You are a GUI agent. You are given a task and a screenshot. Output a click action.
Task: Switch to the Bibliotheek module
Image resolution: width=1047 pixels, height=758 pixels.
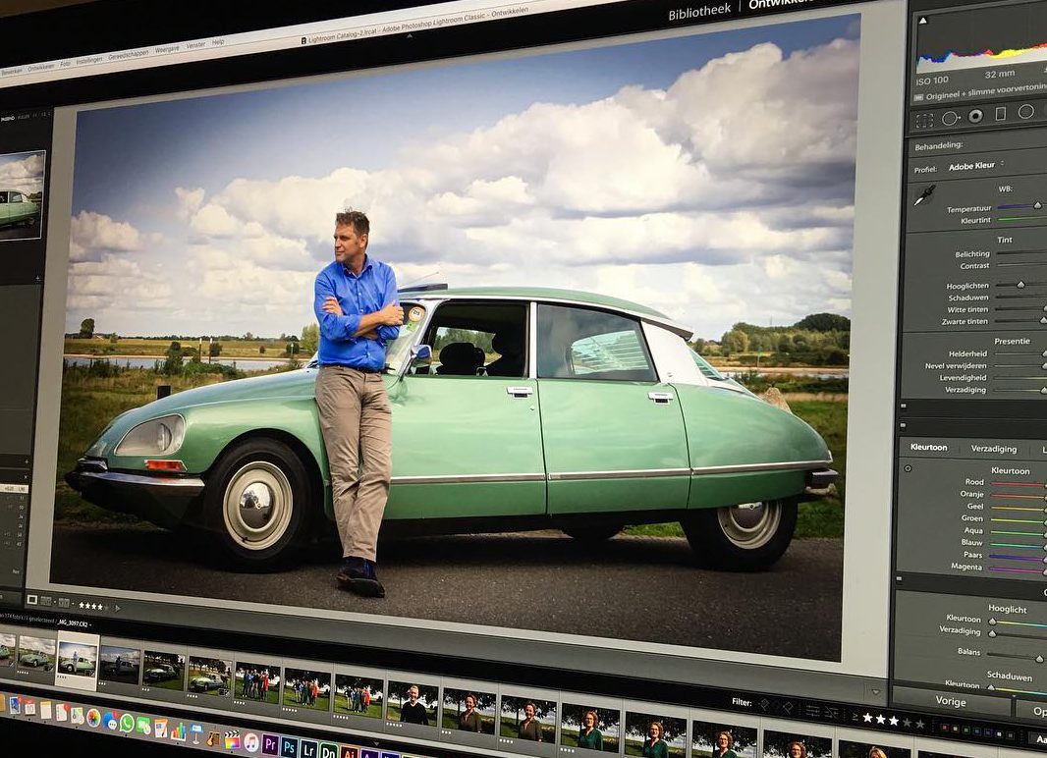[x=699, y=13]
